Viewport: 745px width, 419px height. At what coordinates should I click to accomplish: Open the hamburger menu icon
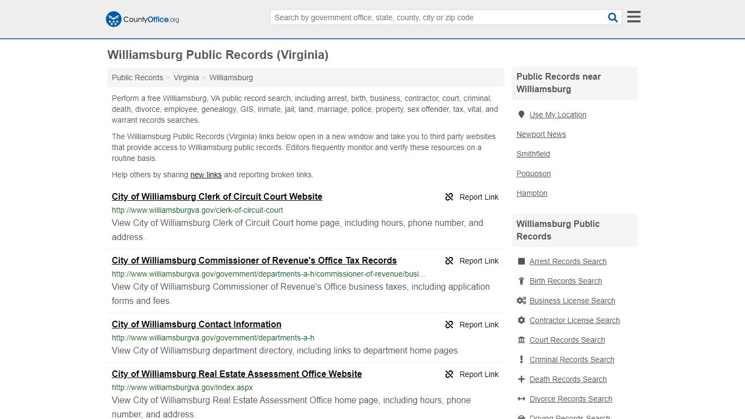point(634,17)
